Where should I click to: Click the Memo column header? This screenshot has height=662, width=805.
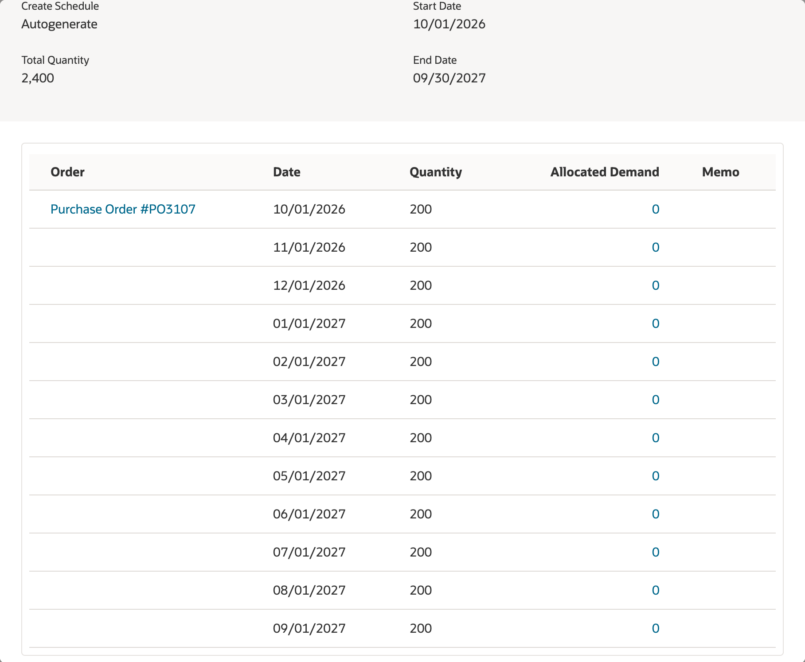point(721,172)
